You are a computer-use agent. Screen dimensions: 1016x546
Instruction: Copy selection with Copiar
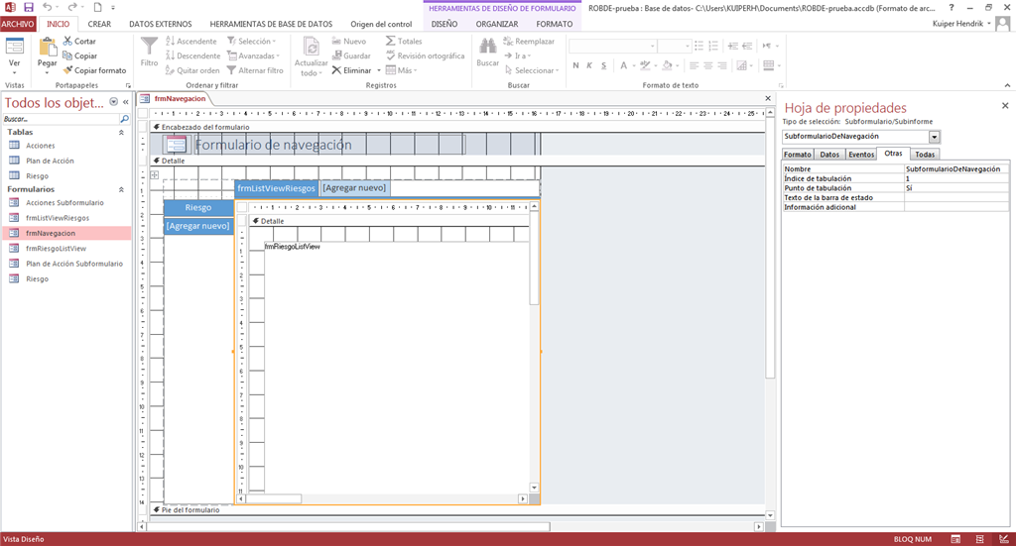(79, 55)
